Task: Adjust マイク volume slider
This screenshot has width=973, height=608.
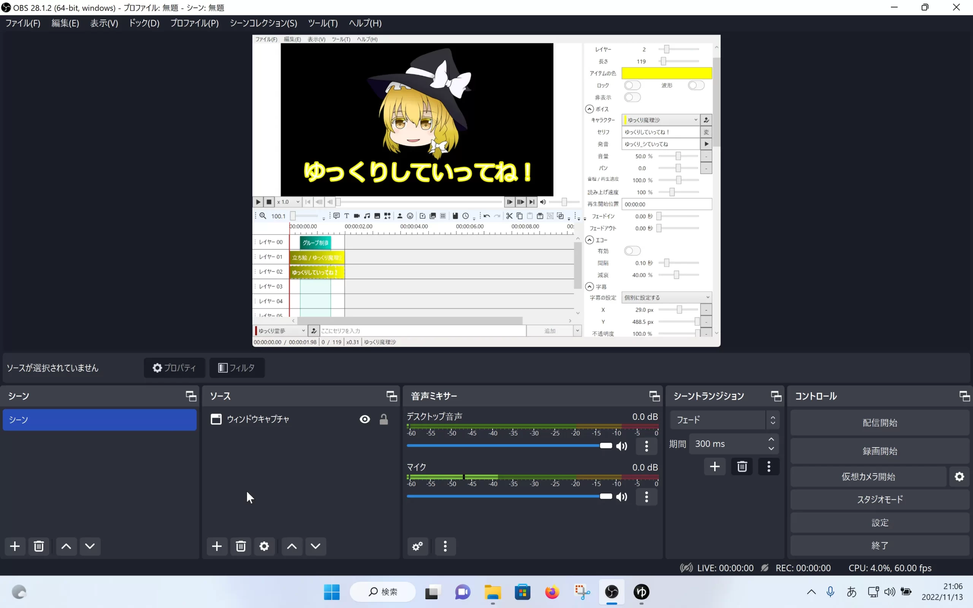Action: (509, 497)
